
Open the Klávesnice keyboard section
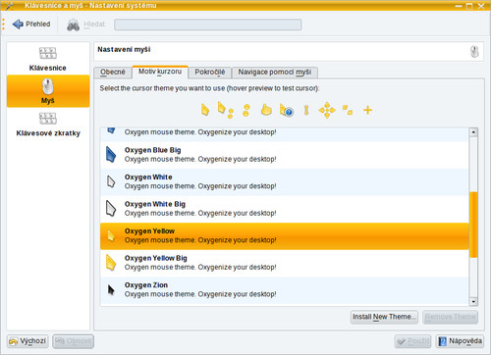(x=48, y=59)
